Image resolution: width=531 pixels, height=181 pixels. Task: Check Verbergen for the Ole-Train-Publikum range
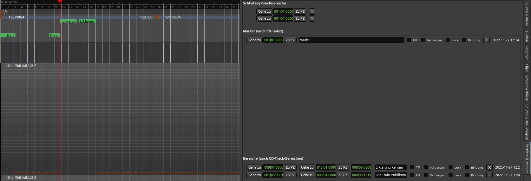(x=426, y=175)
